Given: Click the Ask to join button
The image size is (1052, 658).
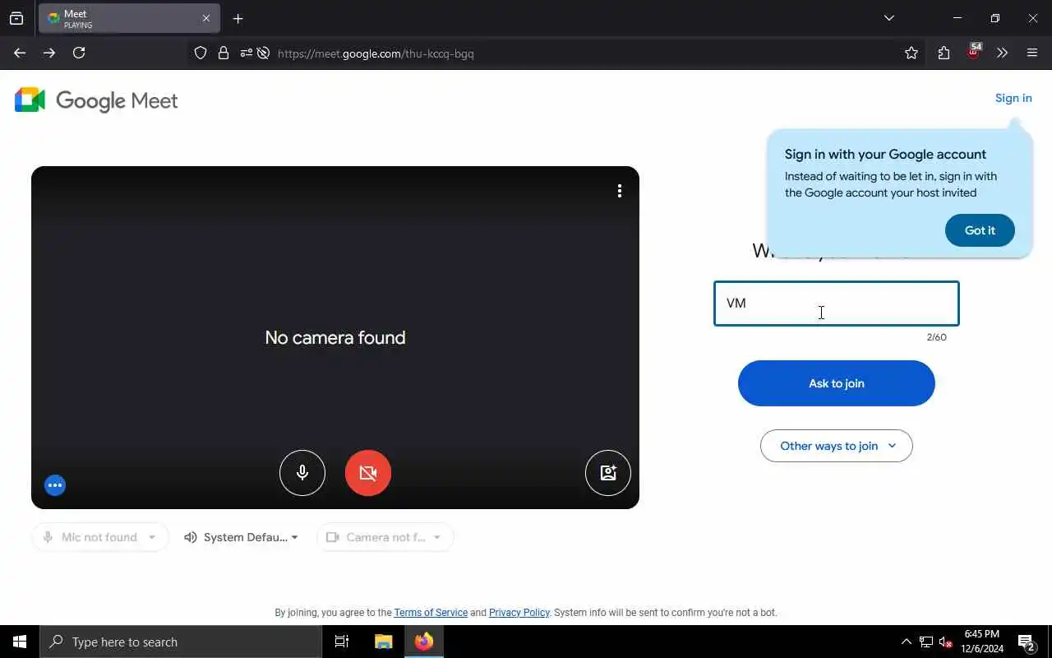Looking at the screenshot, I should click(x=837, y=383).
